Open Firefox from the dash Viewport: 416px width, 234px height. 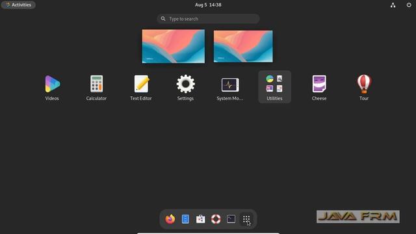pyautogui.click(x=170, y=219)
